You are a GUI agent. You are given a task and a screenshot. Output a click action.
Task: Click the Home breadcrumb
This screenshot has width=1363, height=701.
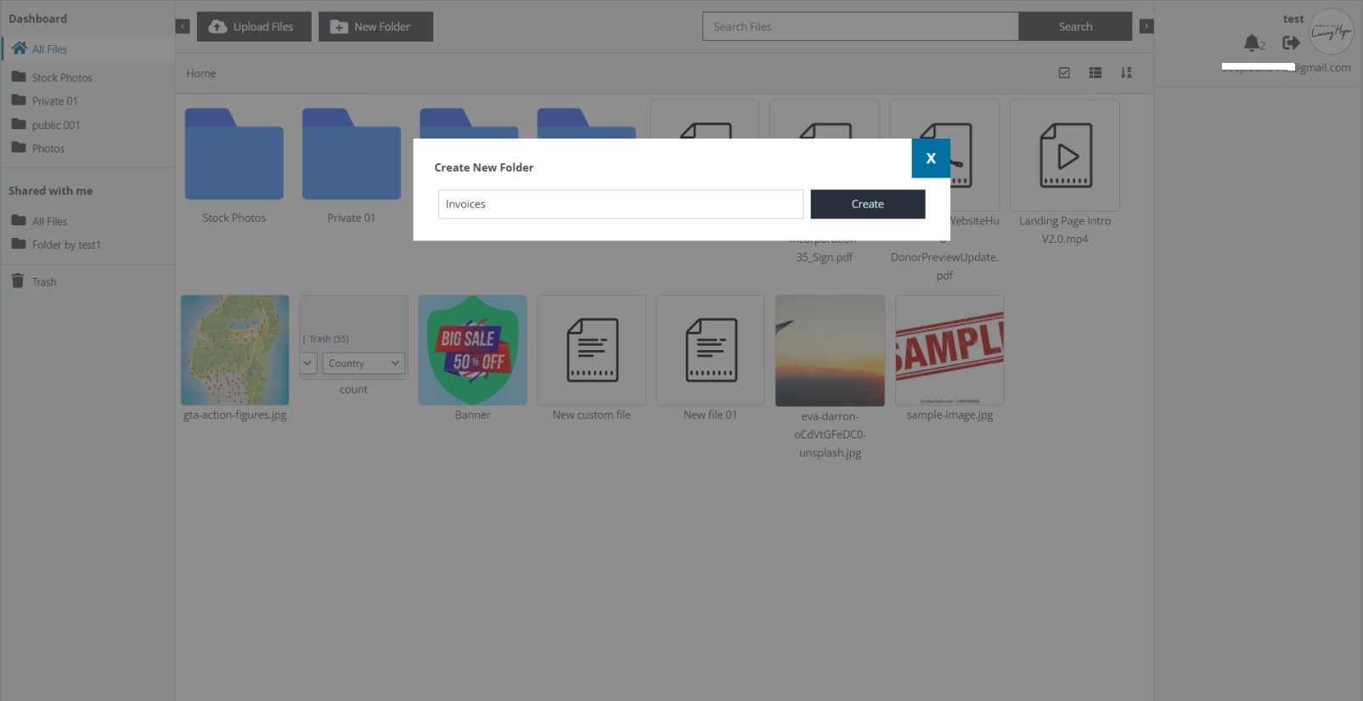tap(201, 73)
